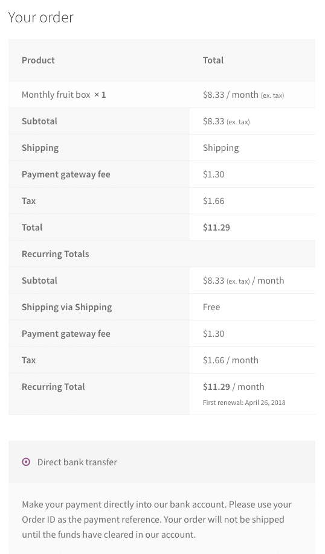This screenshot has height=554, width=325.
Task: Click the Monthly fruit box product name
Action: point(56,95)
